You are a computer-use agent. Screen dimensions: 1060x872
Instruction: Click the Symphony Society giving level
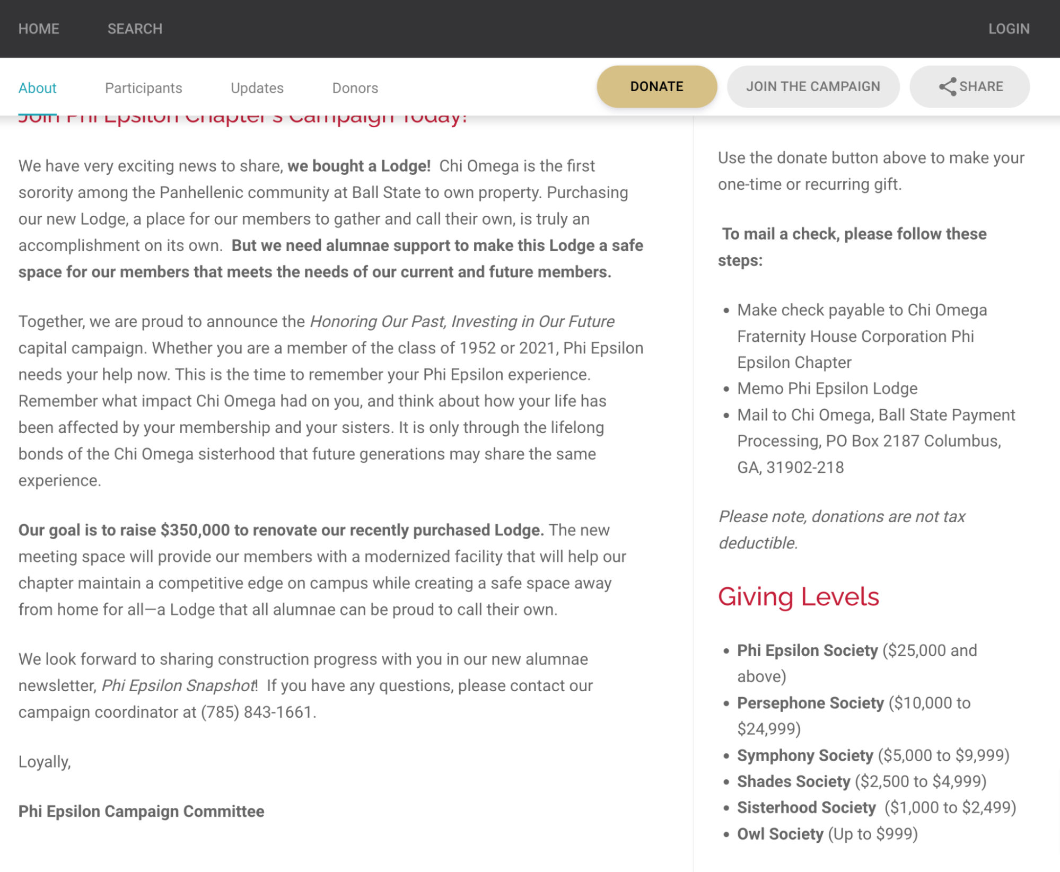click(x=873, y=755)
